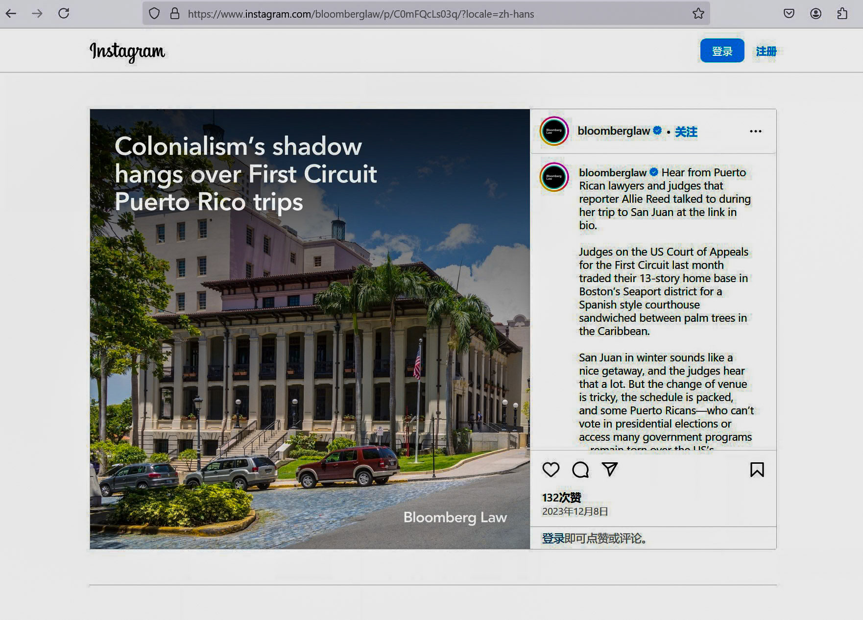863x620 pixels.
Task: Save the post with the bookmark icon
Action: click(757, 470)
